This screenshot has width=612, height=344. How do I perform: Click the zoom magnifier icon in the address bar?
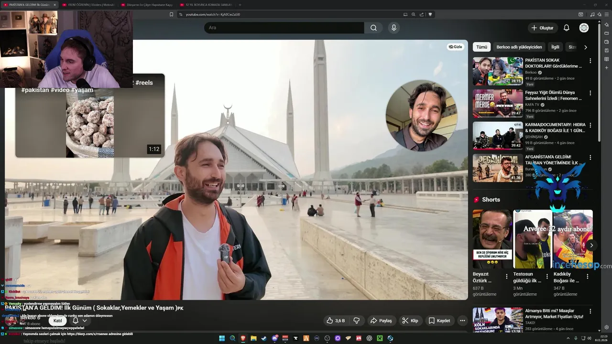(x=413, y=14)
